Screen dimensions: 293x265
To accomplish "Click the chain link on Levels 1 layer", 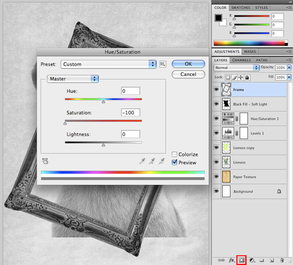I will click(x=236, y=133).
